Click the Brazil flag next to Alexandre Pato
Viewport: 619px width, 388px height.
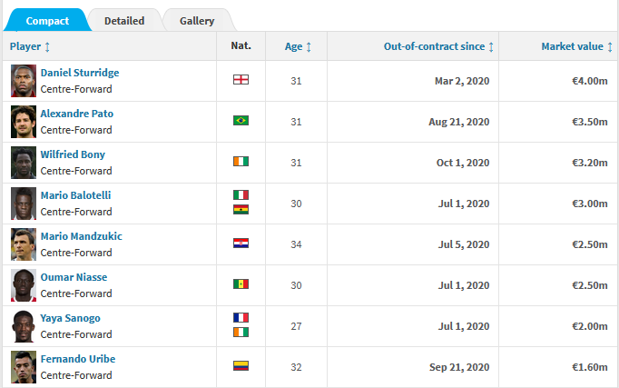point(241,121)
